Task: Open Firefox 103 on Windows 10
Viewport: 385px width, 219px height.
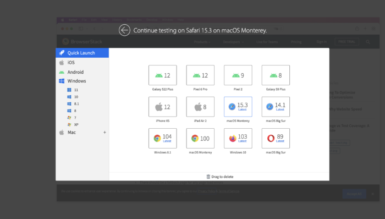Action: tap(238, 138)
